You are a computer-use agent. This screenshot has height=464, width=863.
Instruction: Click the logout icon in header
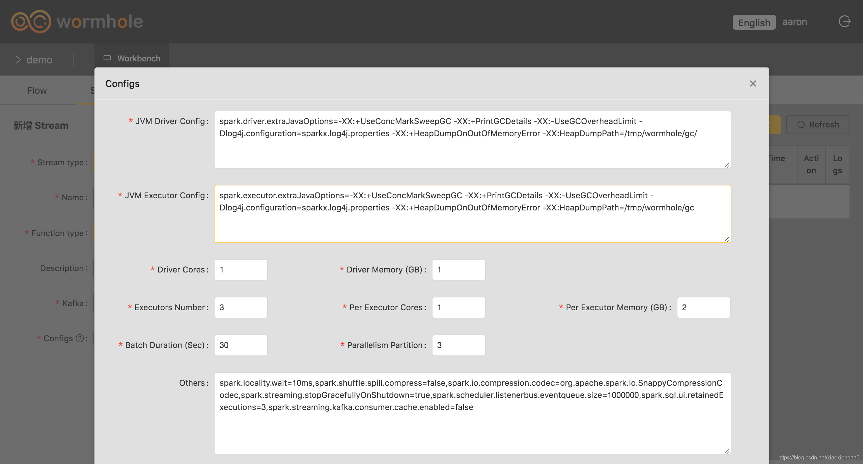pyautogui.click(x=844, y=22)
